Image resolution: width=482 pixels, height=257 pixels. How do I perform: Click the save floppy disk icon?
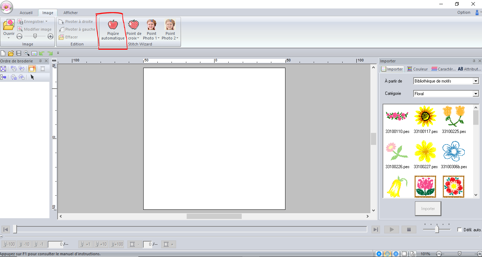coord(19,53)
